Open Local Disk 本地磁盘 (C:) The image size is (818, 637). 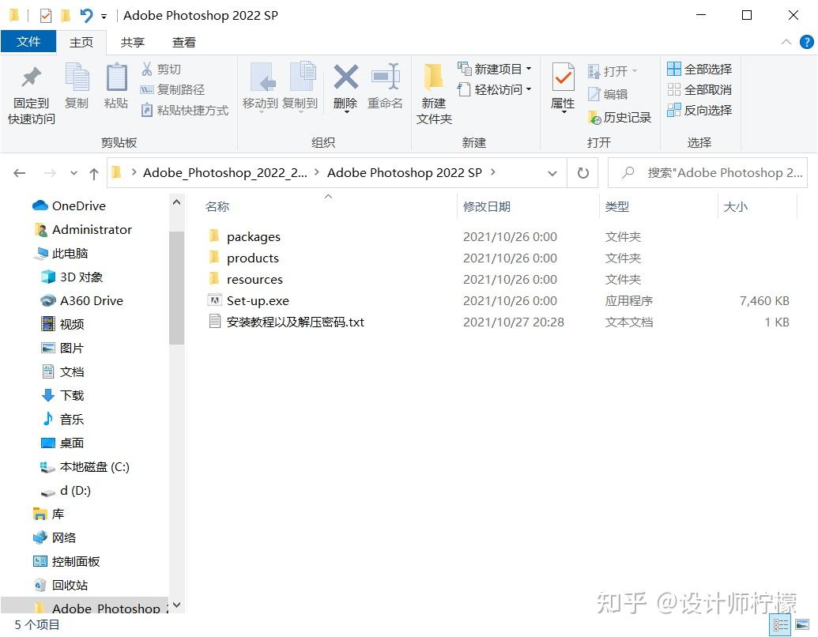(94, 467)
